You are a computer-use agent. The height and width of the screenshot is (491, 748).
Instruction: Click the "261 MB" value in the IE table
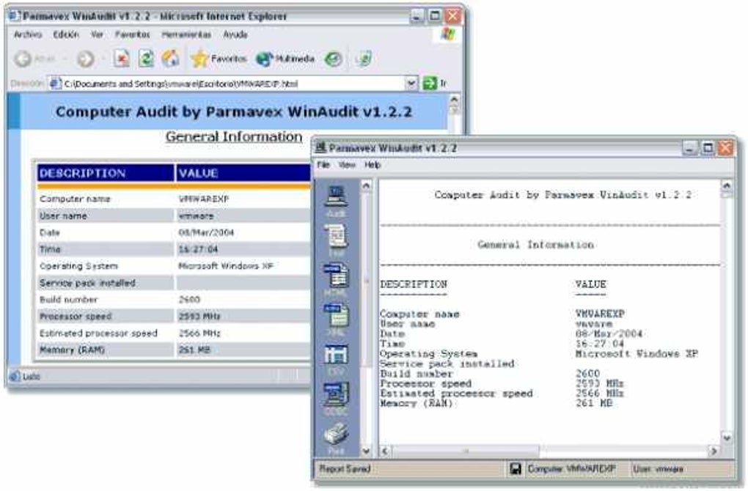pyautogui.click(x=194, y=350)
